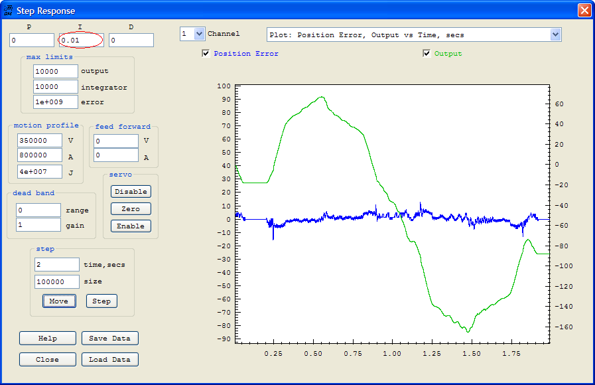Toggle the Position Error checkbox

pyautogui.click(x=206, y=54)
